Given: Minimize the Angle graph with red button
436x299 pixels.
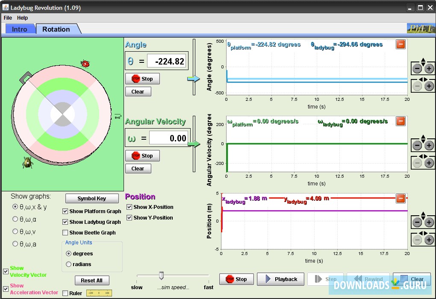Looking at the screenshot, I should tap(401, 44).
